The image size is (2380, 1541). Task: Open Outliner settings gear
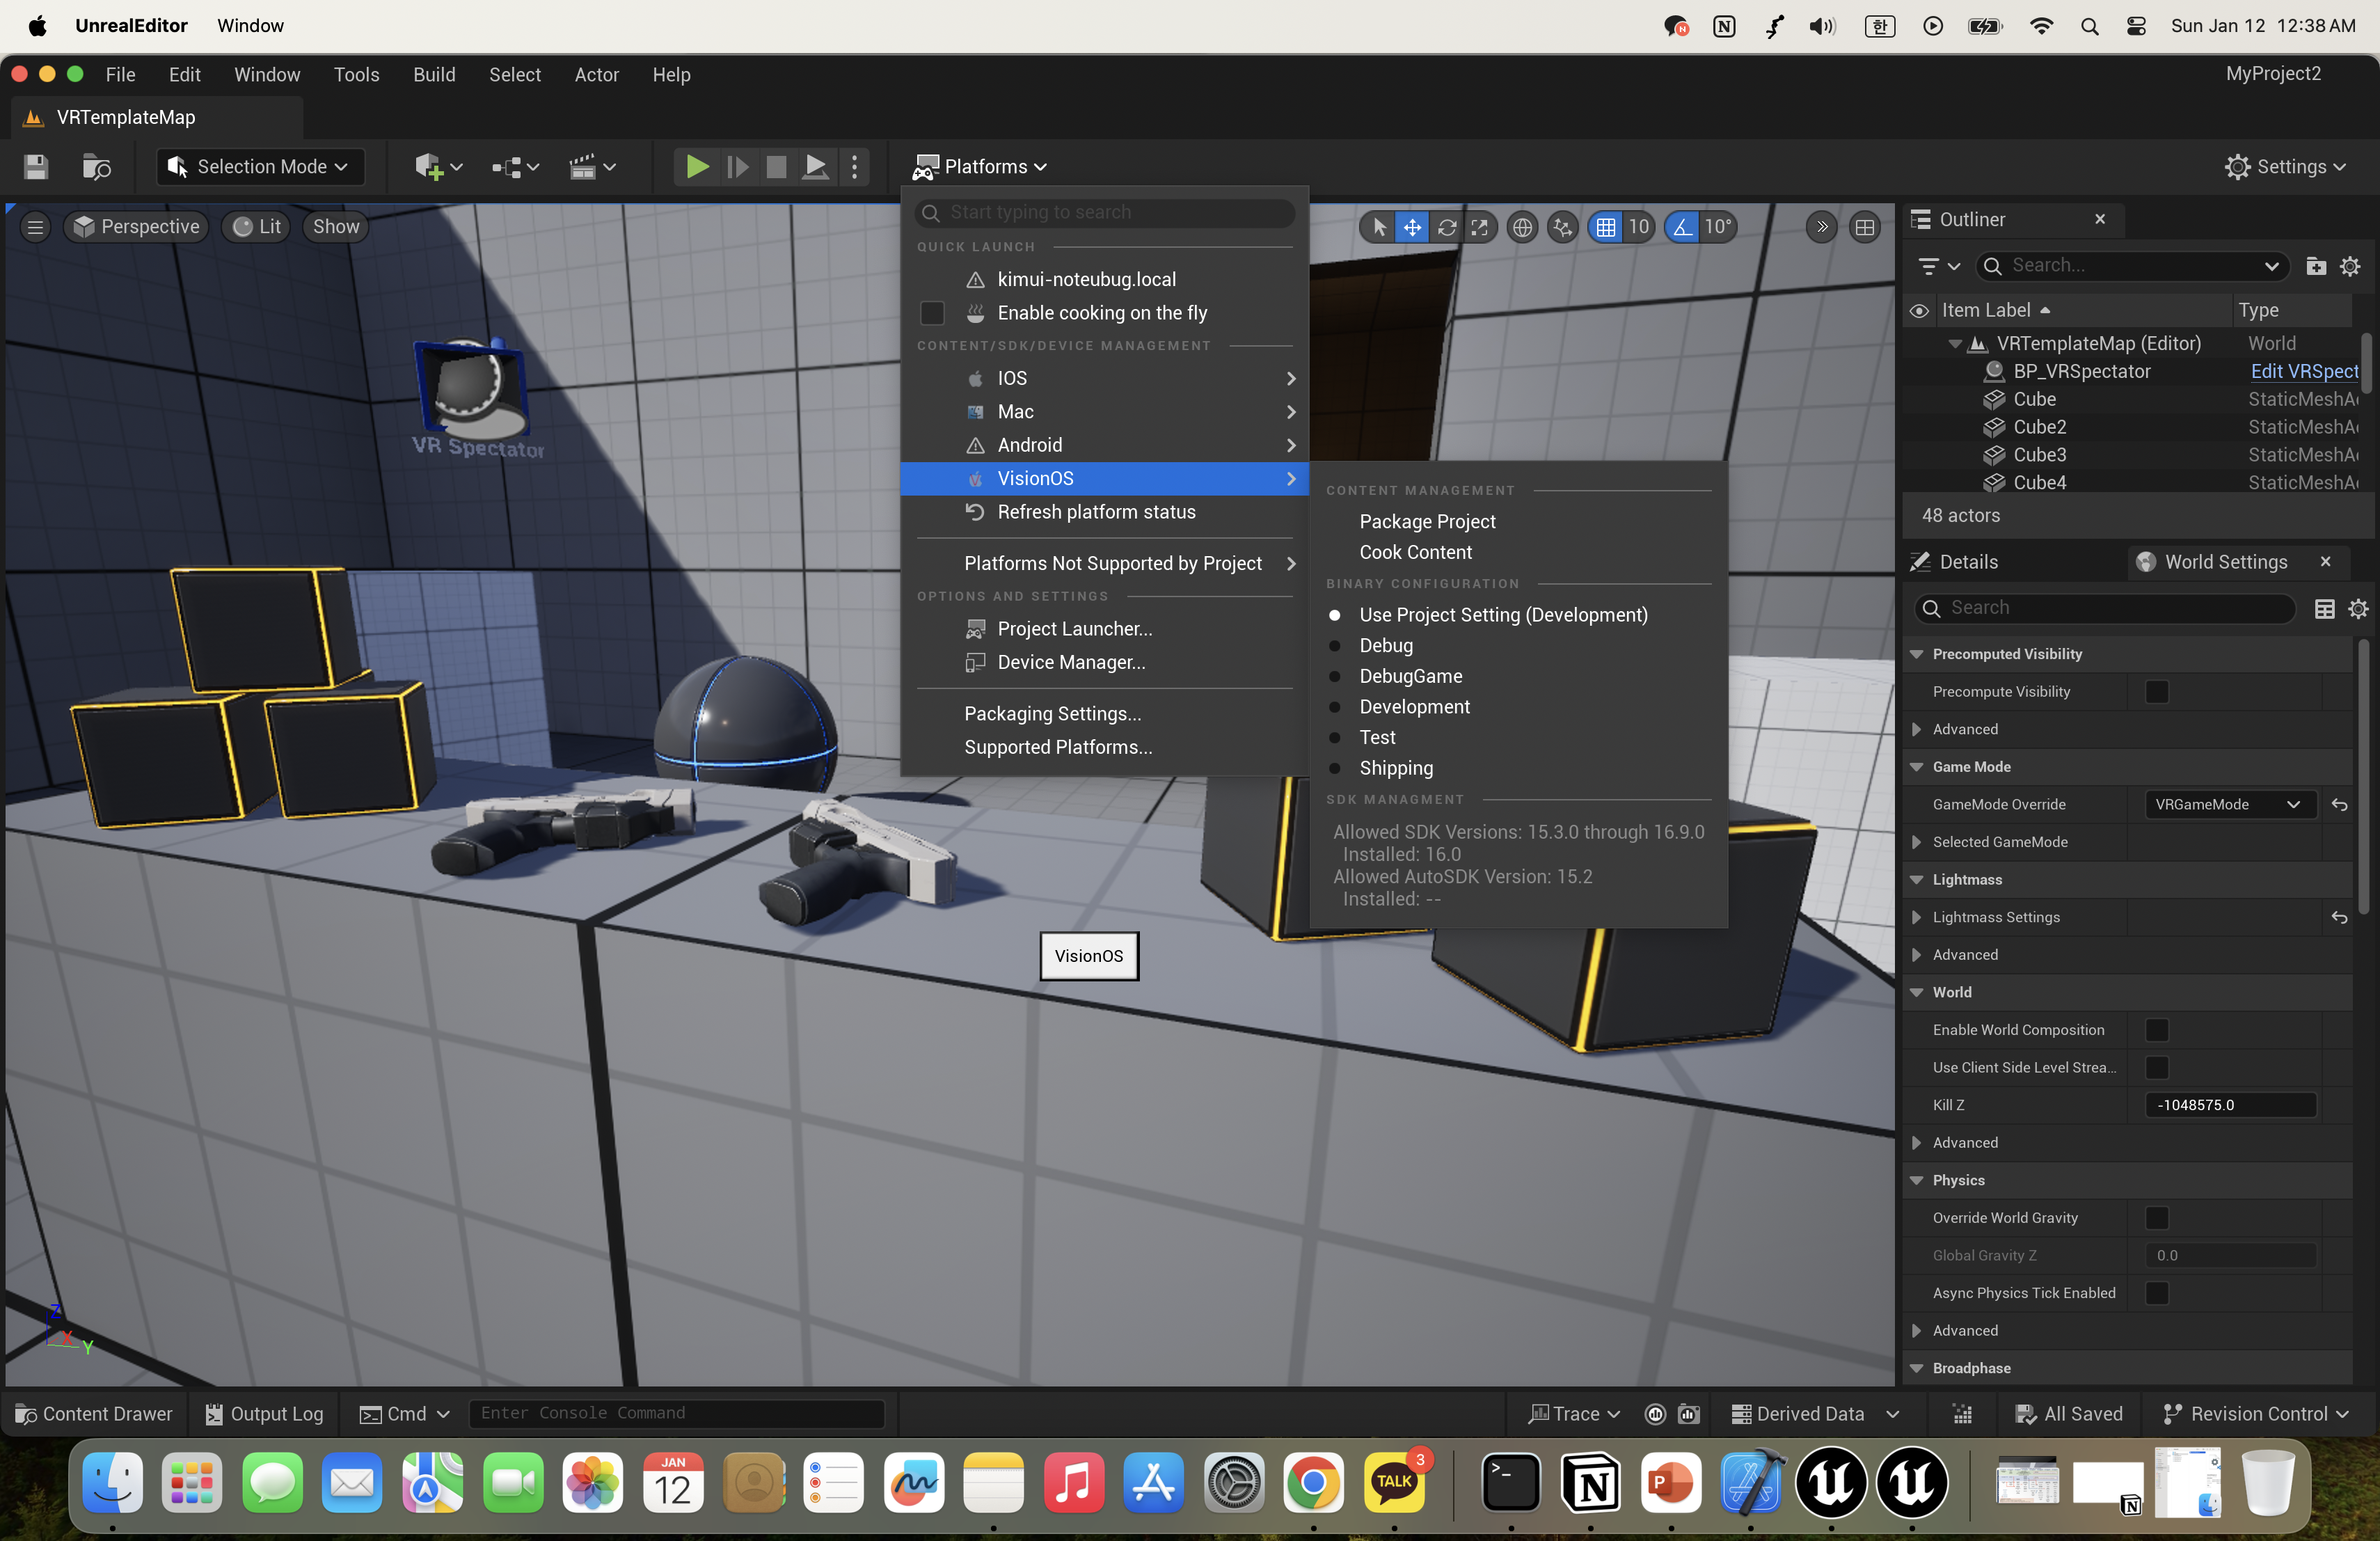(x=2350, y=266)
